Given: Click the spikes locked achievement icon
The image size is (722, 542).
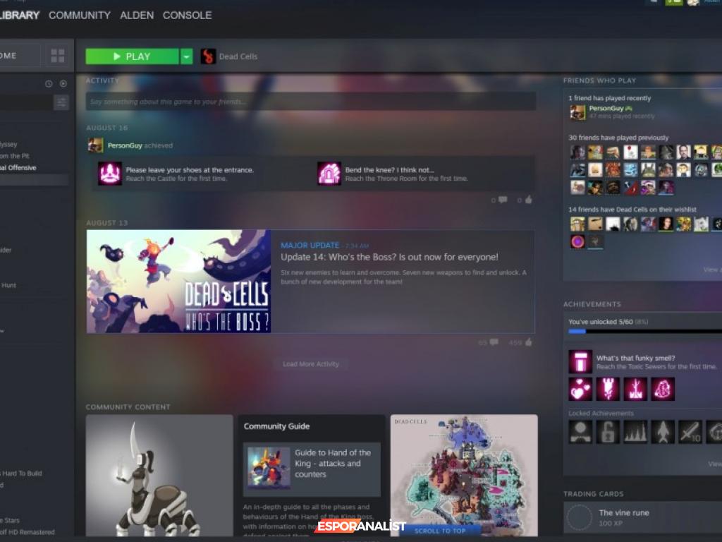Looking at the screenshot, I should click(635, 432).
